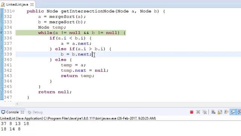The width and height of the screenshot is (241, 136).
Task: Click the Remove Launch single X icon
Action: coord(198,112)
